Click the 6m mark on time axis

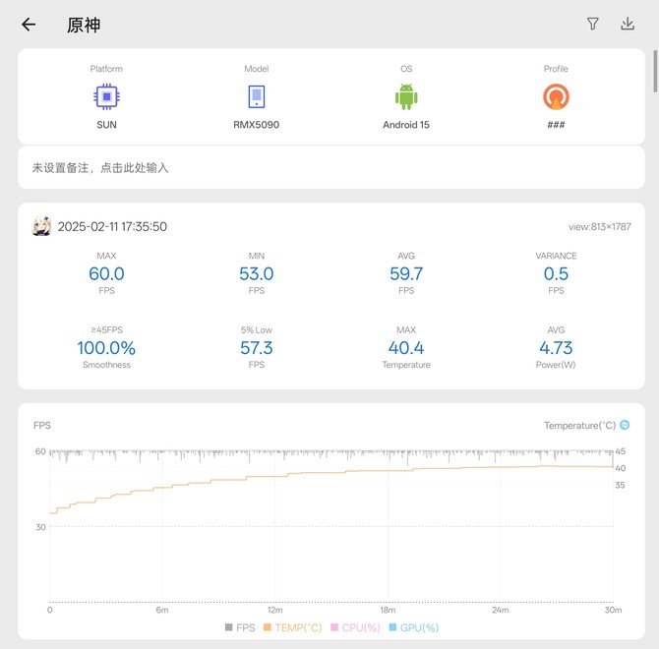click(x=162, y=610)
